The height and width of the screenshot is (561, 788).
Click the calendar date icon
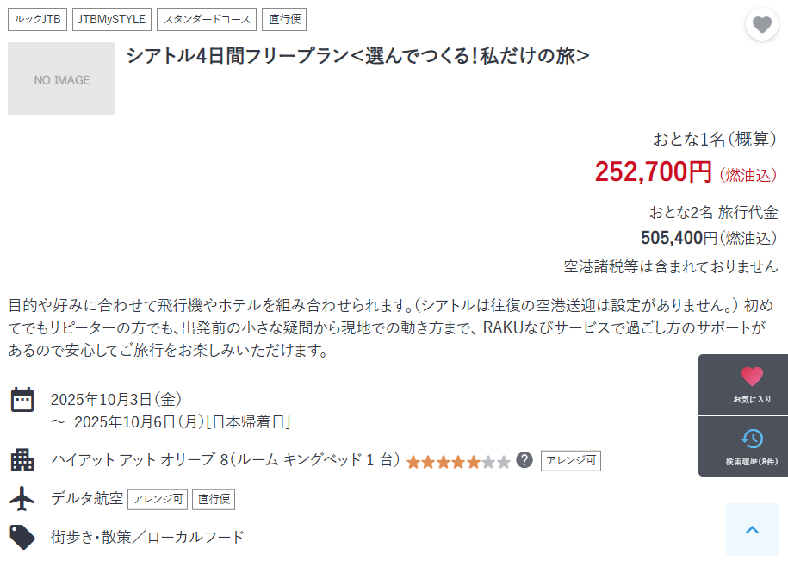click(22, 400)
